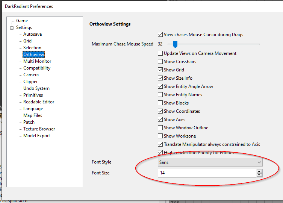Select Multi Monitor settings entry
283x203 pixels.
[37, 61]
